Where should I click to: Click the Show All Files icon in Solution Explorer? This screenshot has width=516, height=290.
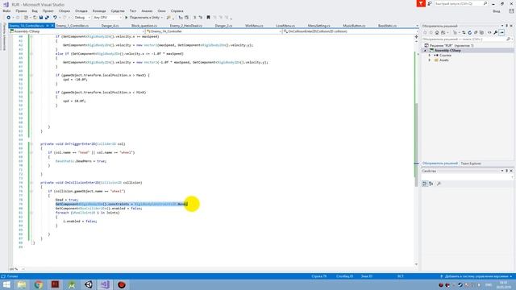pyautogui.click(x=481, y=32)
